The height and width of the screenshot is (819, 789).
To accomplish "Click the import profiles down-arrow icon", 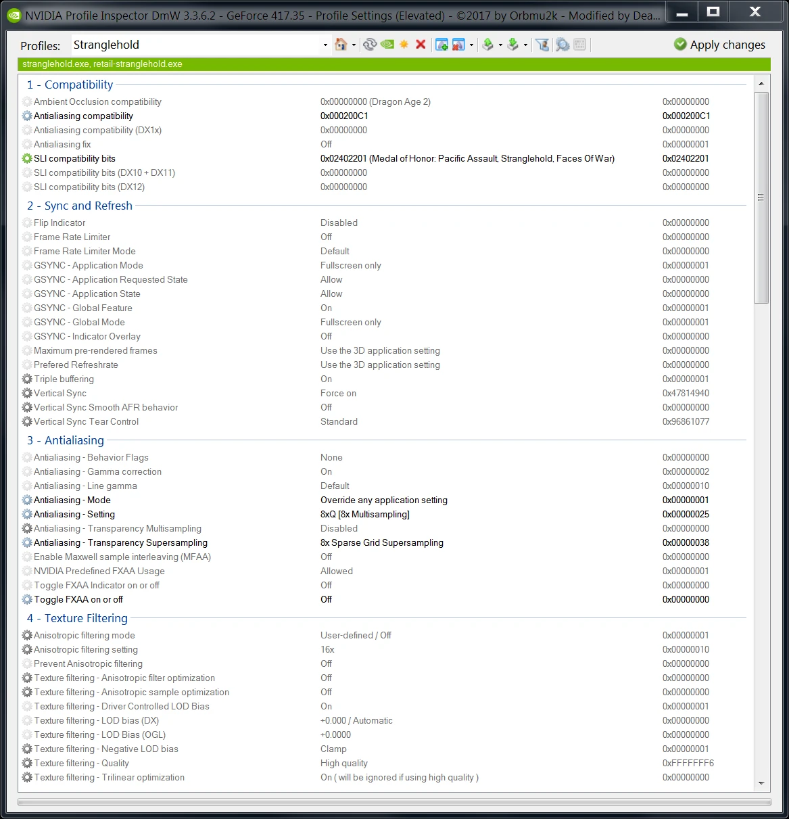I will click(513, 45).
